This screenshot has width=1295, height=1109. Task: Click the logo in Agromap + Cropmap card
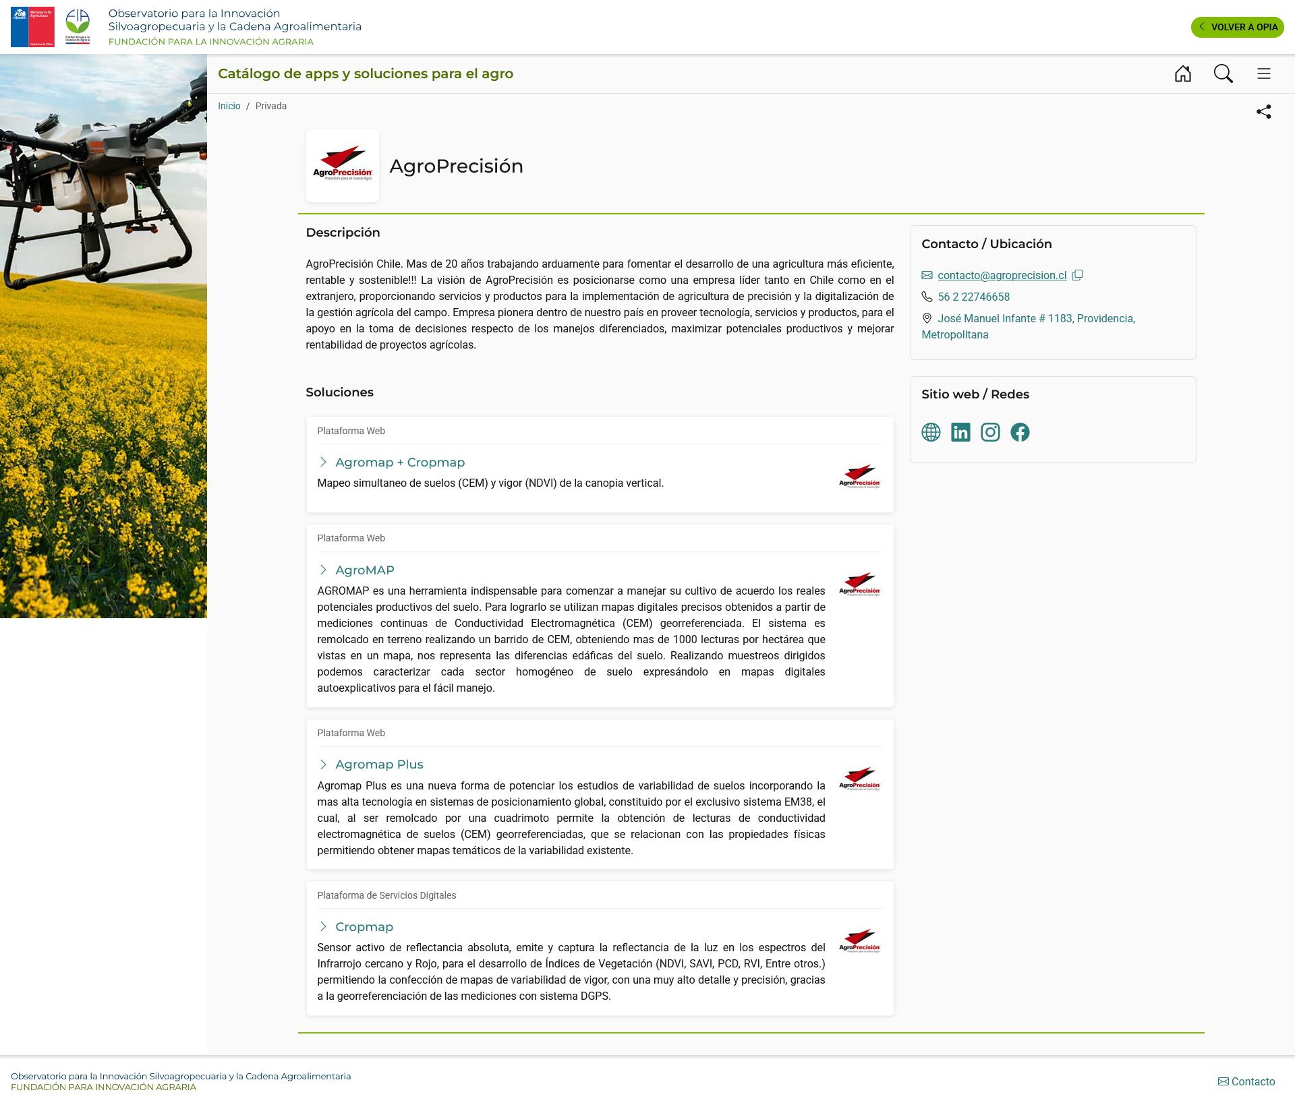[x=859, y=476]
